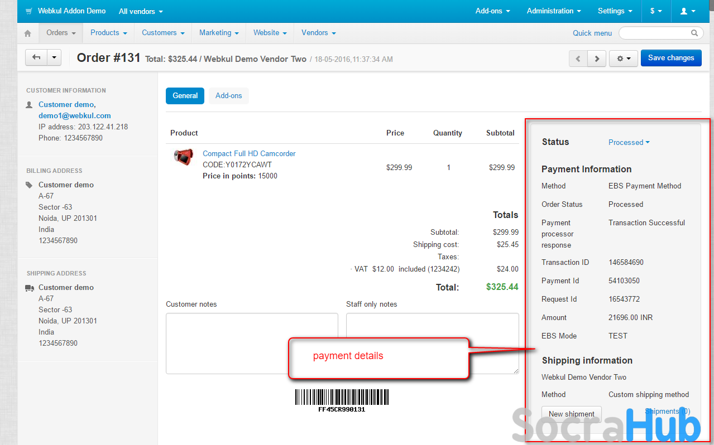Image resolution: width=714 pixels, height=445 pixels.
Task: Click the billing address tag icon
Action: (x=30, y=185)
